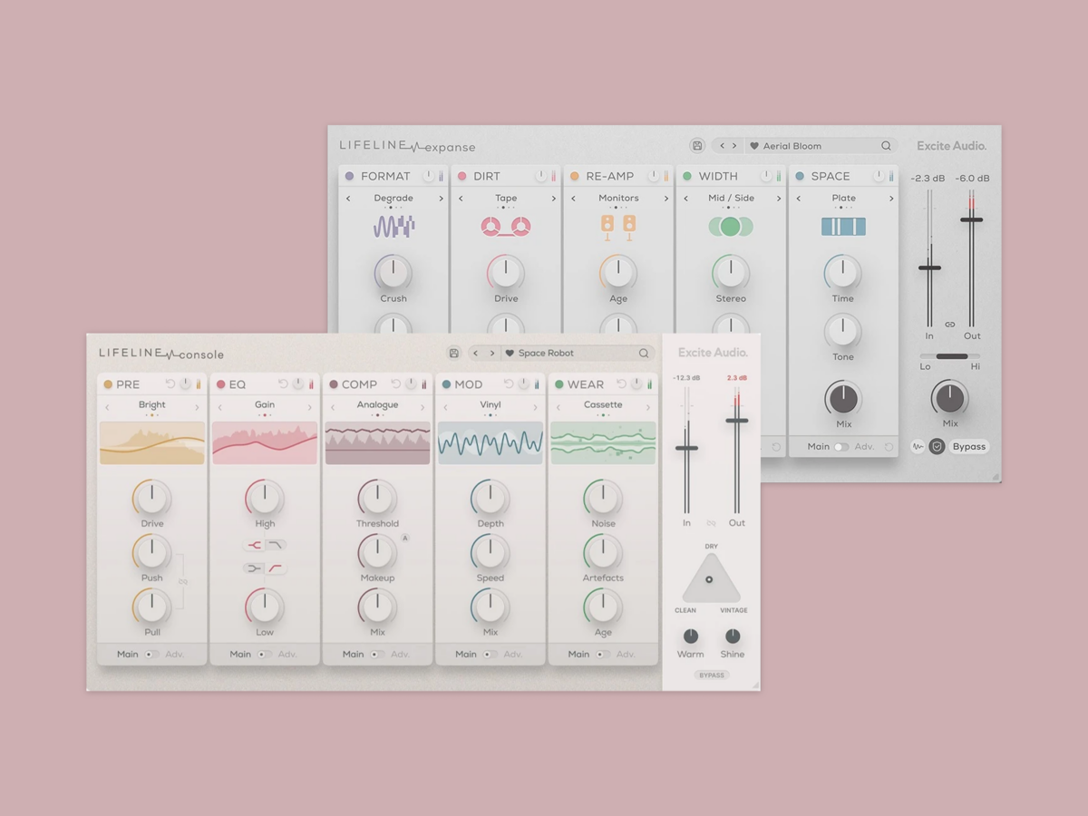Search presets in Lifeline Console
This screenshot has height=816, width=1088.
[x=644, y=354]
